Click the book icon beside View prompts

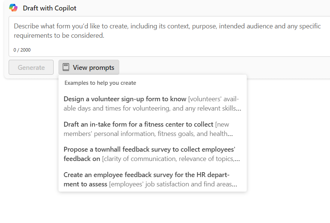(x=66, y=68)
